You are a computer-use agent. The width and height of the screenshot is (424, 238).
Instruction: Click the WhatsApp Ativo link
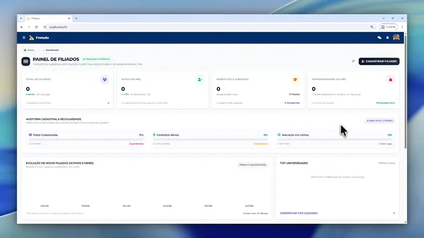385,103
